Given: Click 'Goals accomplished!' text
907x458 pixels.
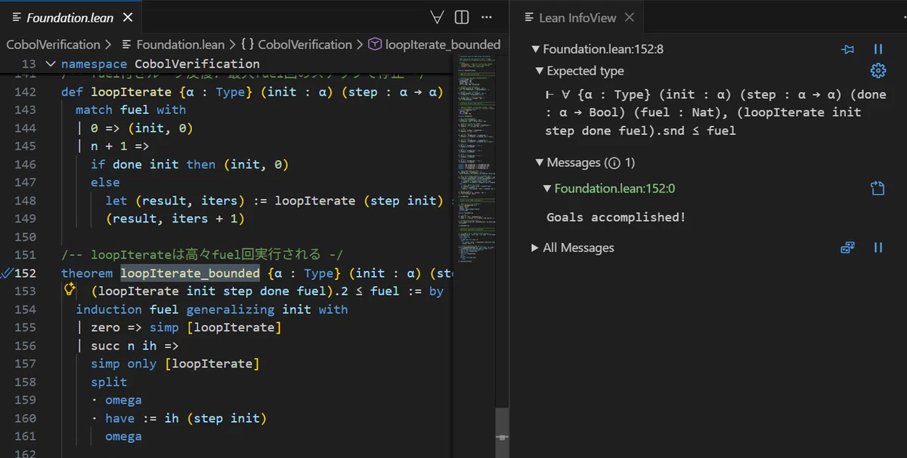Looking at the screenshot, I should pos(616,217).
